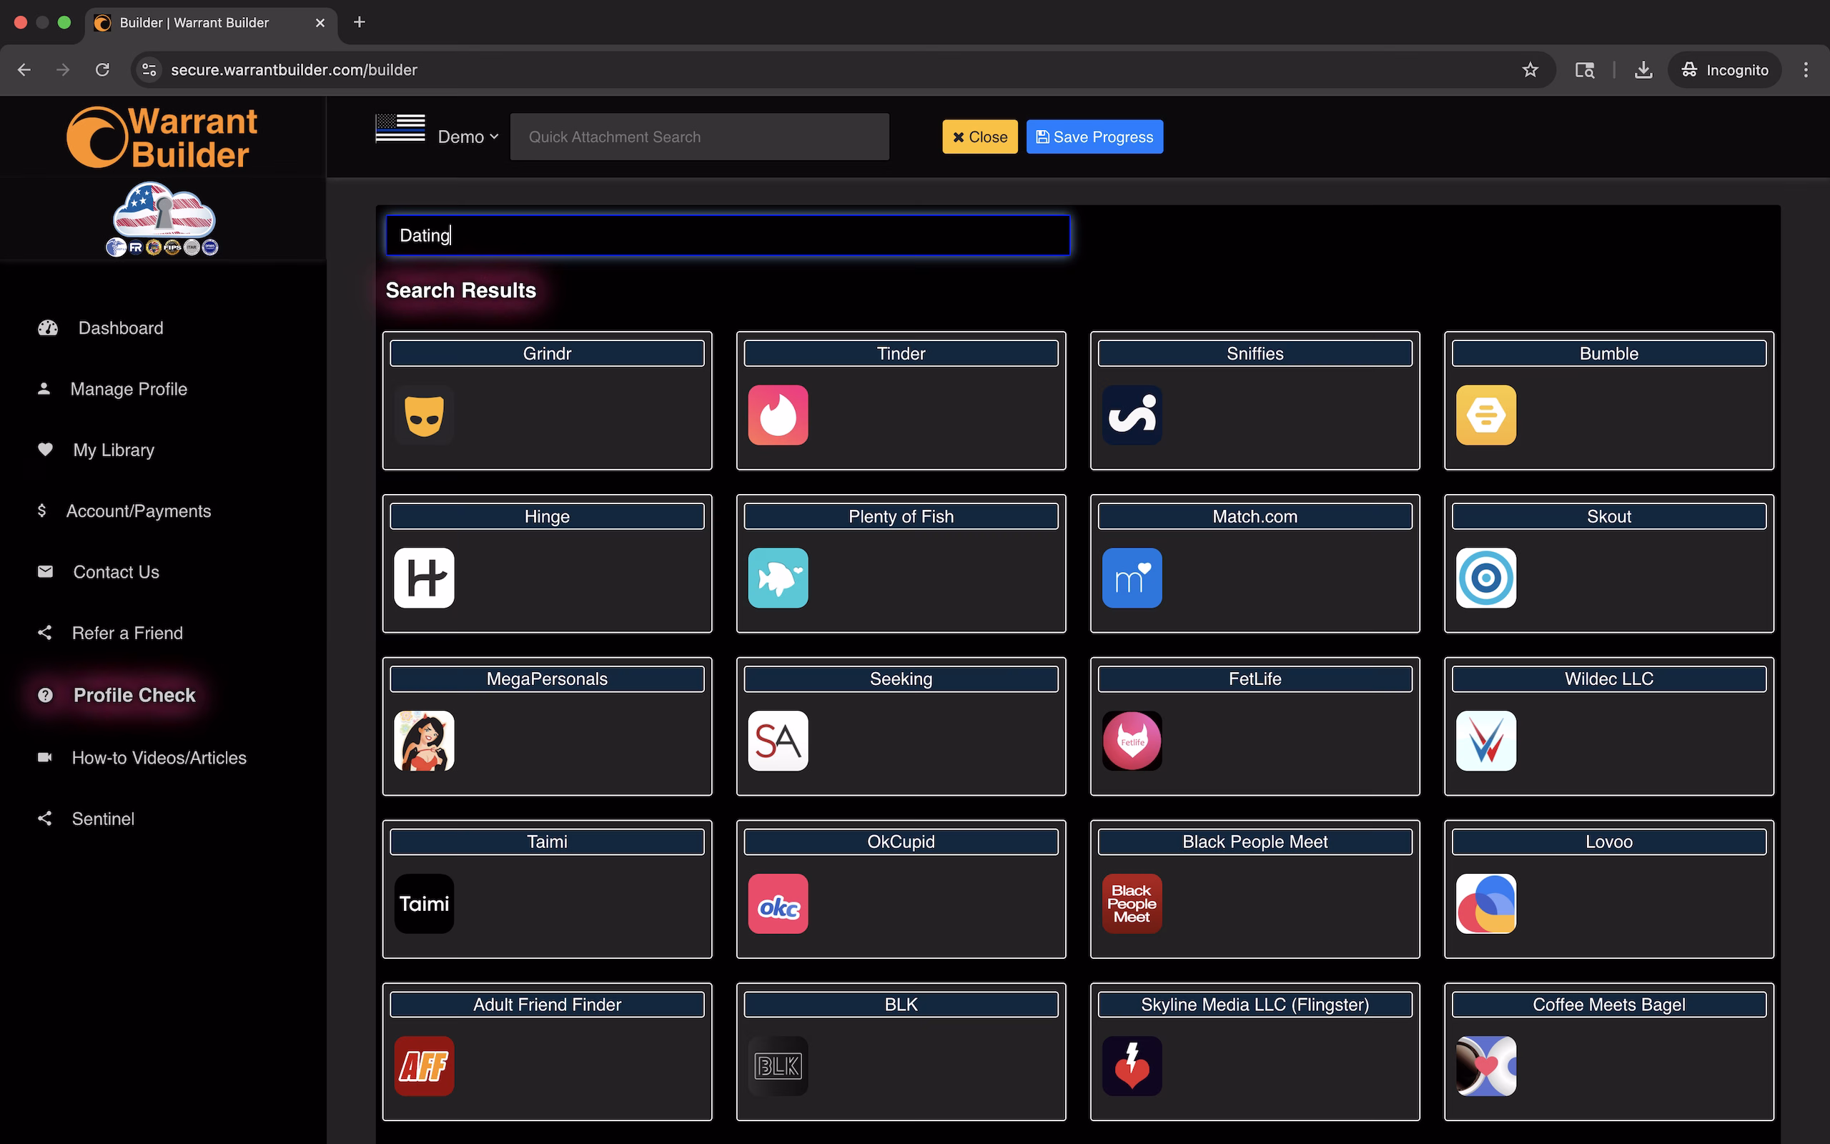Click the Save Progress button
This screenshot has height=1144, width=1830.
tap(1094, 137)
